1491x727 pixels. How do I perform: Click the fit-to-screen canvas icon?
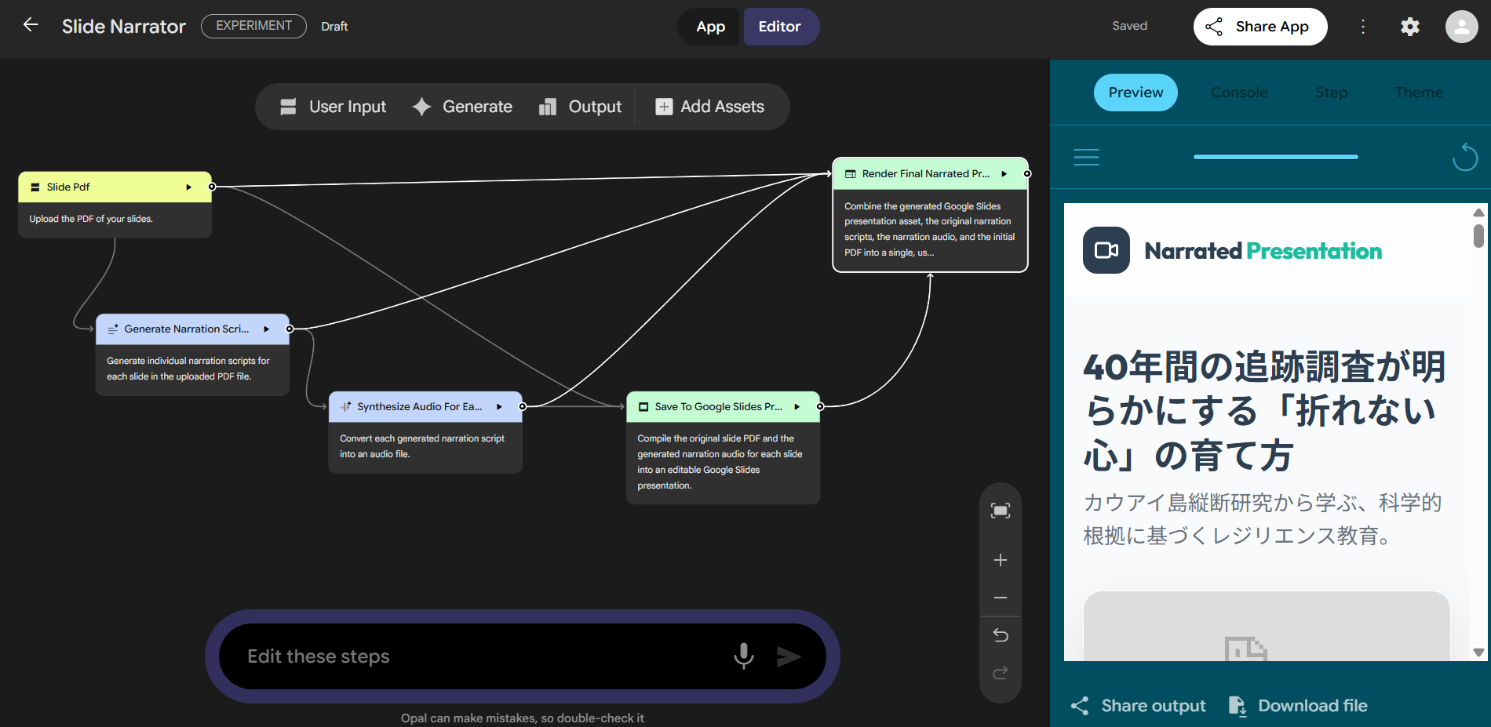1000,511
